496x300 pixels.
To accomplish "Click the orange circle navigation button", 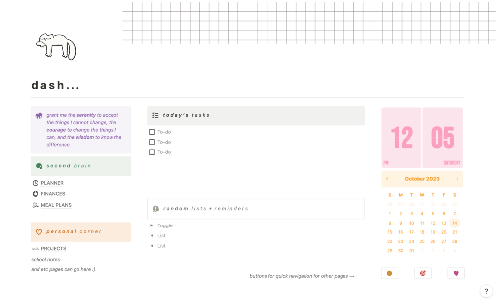I will pos(389,273).
